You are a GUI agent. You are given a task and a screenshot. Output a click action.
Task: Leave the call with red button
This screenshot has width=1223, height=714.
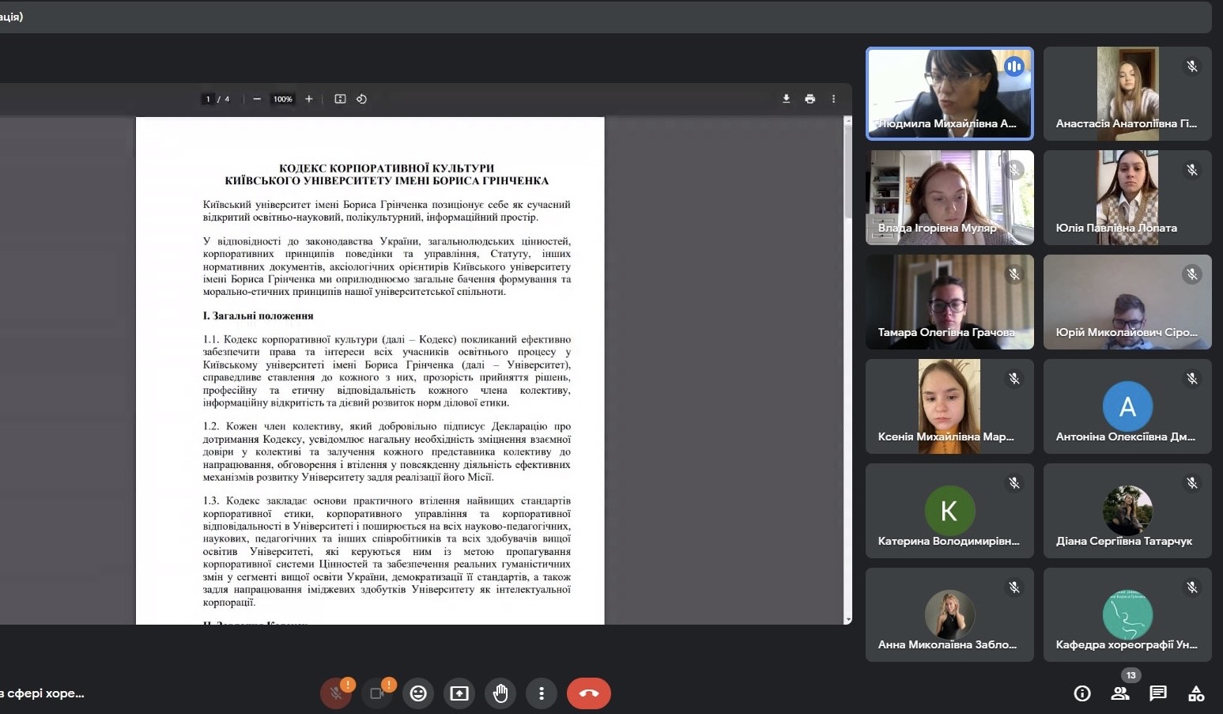pyautogui.click(x=589, y=693)
